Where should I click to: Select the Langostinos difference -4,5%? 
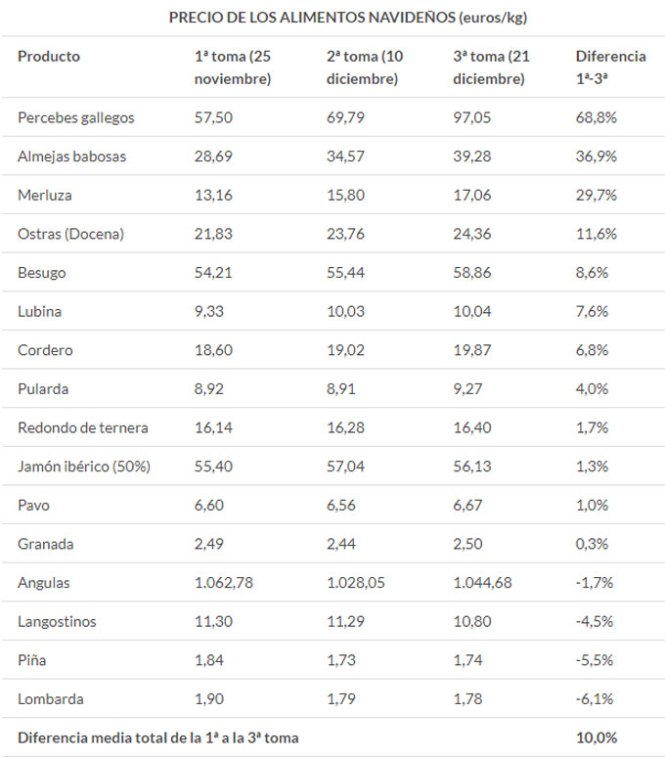(x=595, y=622)
